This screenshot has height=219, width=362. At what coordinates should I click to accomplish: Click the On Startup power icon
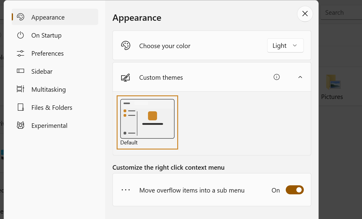click(20, 35)
